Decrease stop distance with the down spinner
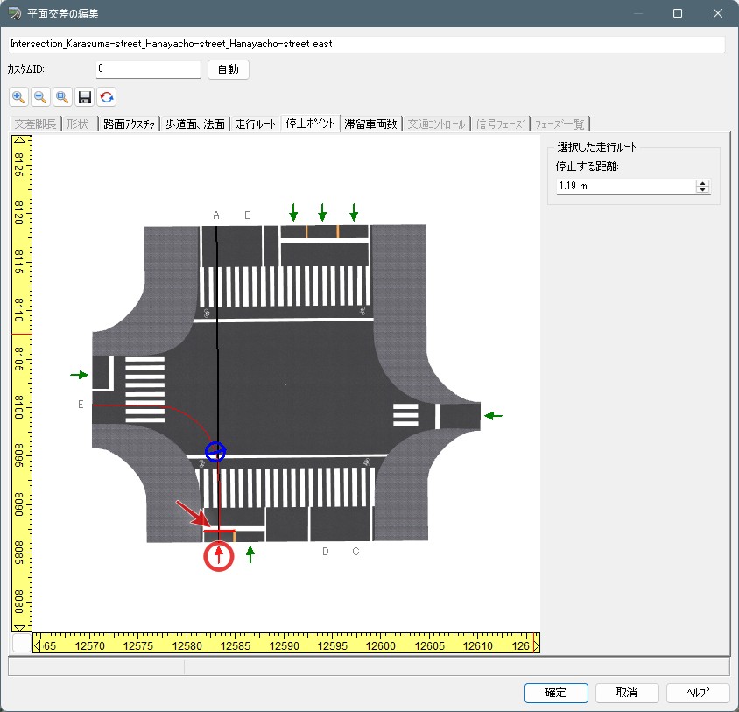Screen dimensions: 739x712 (x=702, y=190)
